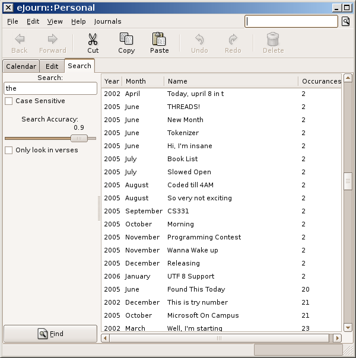Click the Search Accuracy slider handle
This screenshot has width=356, height=358.
(x=78, y=138)
